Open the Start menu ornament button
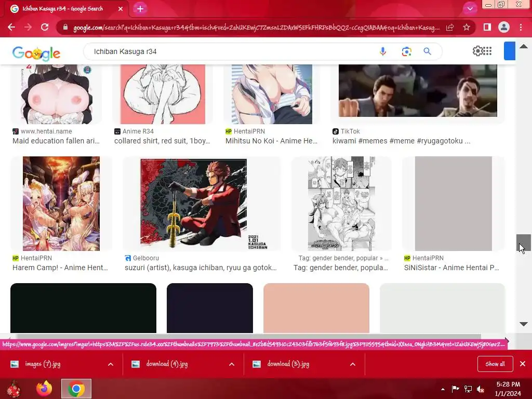This screenshot has height=399, width=532. point(14,389)
